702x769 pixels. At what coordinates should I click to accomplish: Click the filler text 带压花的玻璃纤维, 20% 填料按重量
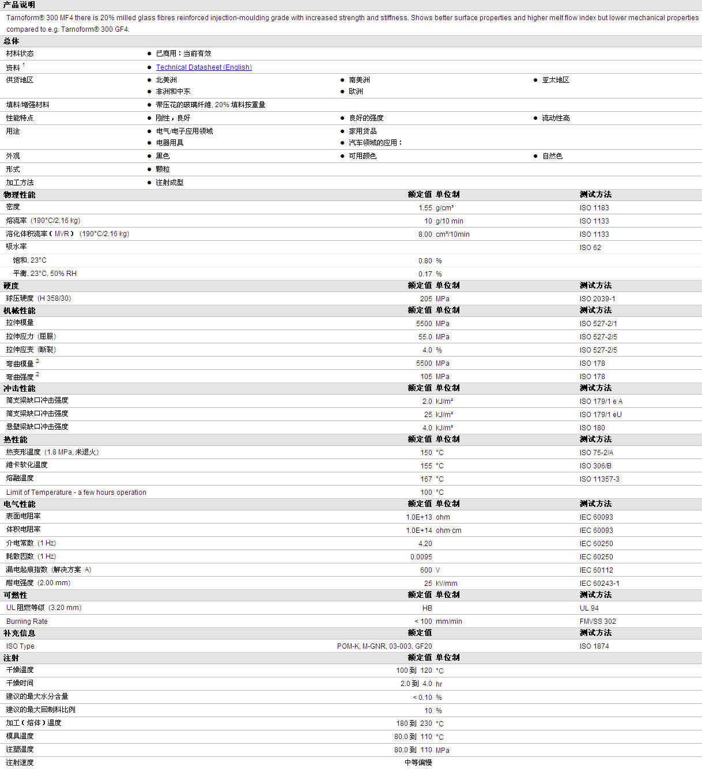[x=210, y=105]
